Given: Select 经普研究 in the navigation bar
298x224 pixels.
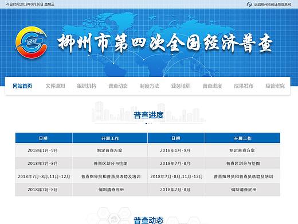Looking at the screenshot, I should 275,86.
